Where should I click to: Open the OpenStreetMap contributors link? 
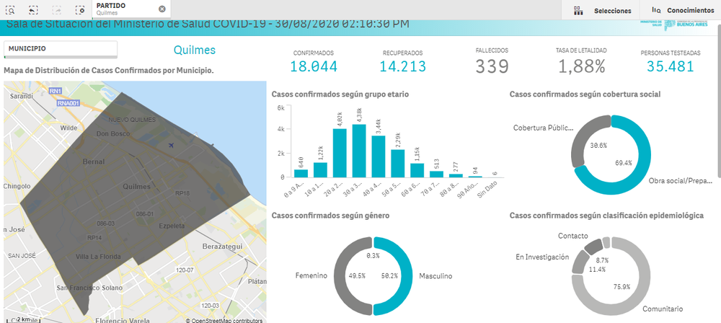tap(228, 319)
